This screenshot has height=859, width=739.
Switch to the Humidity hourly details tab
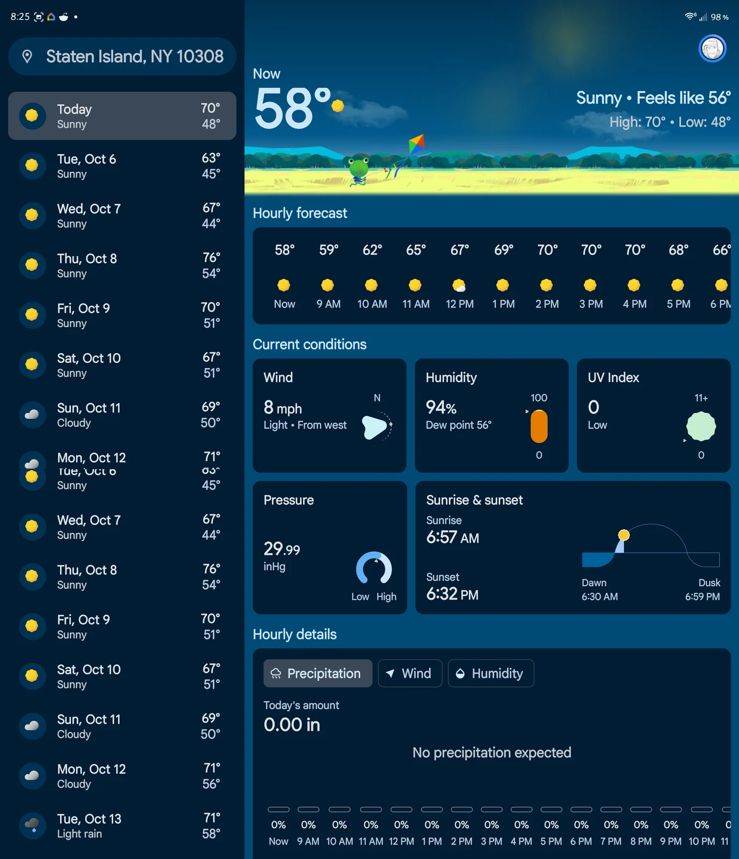coord(491,673)
